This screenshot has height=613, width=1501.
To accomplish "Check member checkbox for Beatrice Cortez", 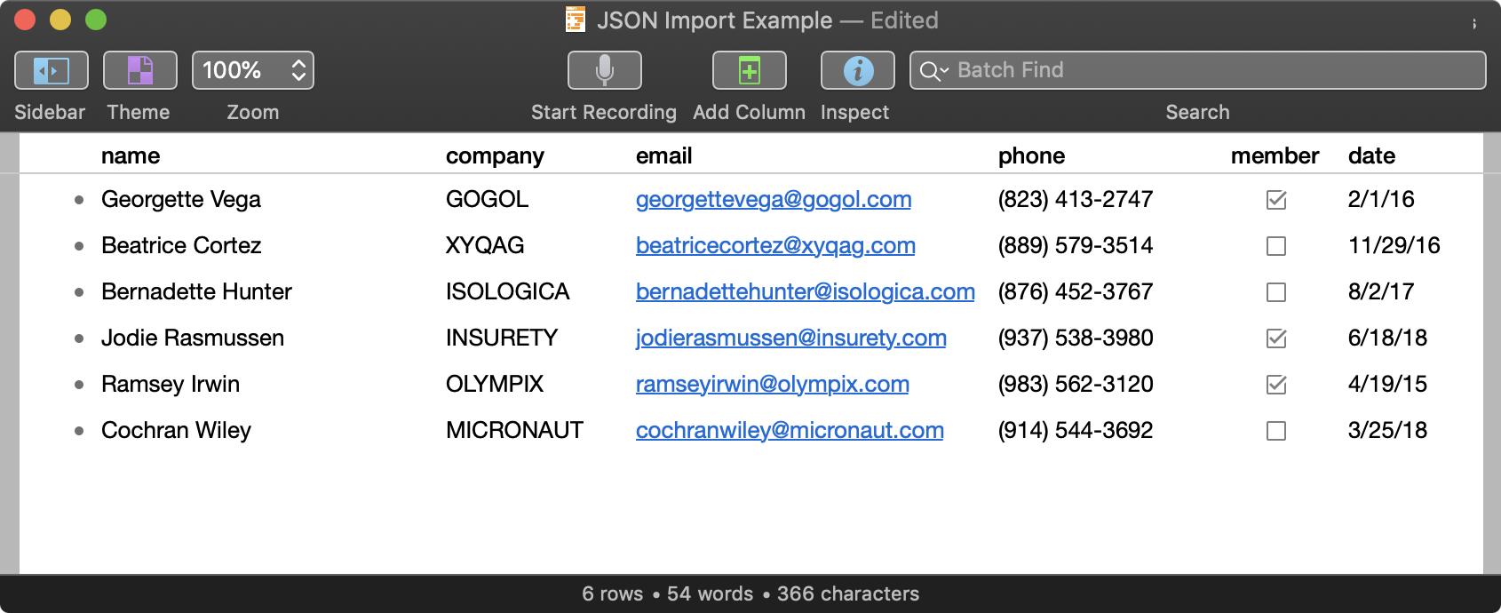I will point(1275,246).
